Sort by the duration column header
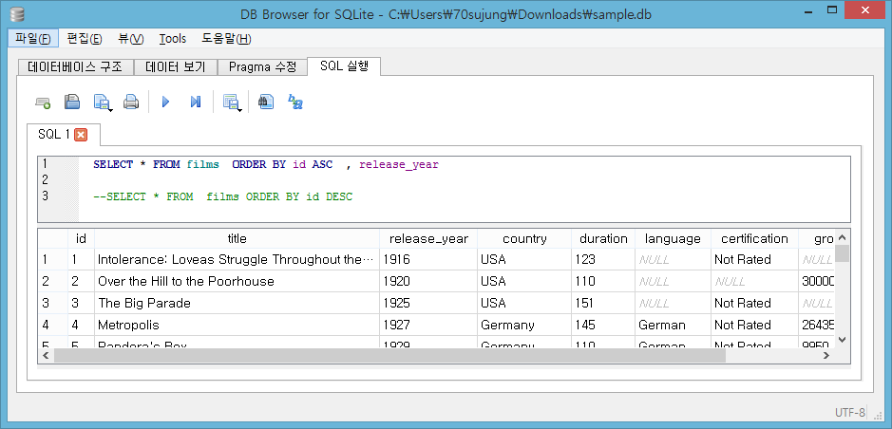 click(x=603, y=238)
